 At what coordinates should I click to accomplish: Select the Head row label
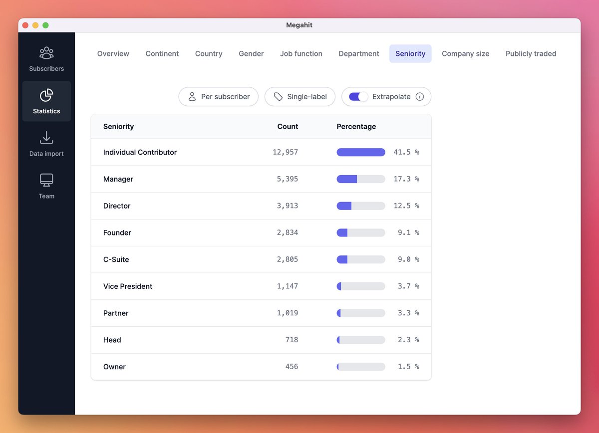point(112,340)
